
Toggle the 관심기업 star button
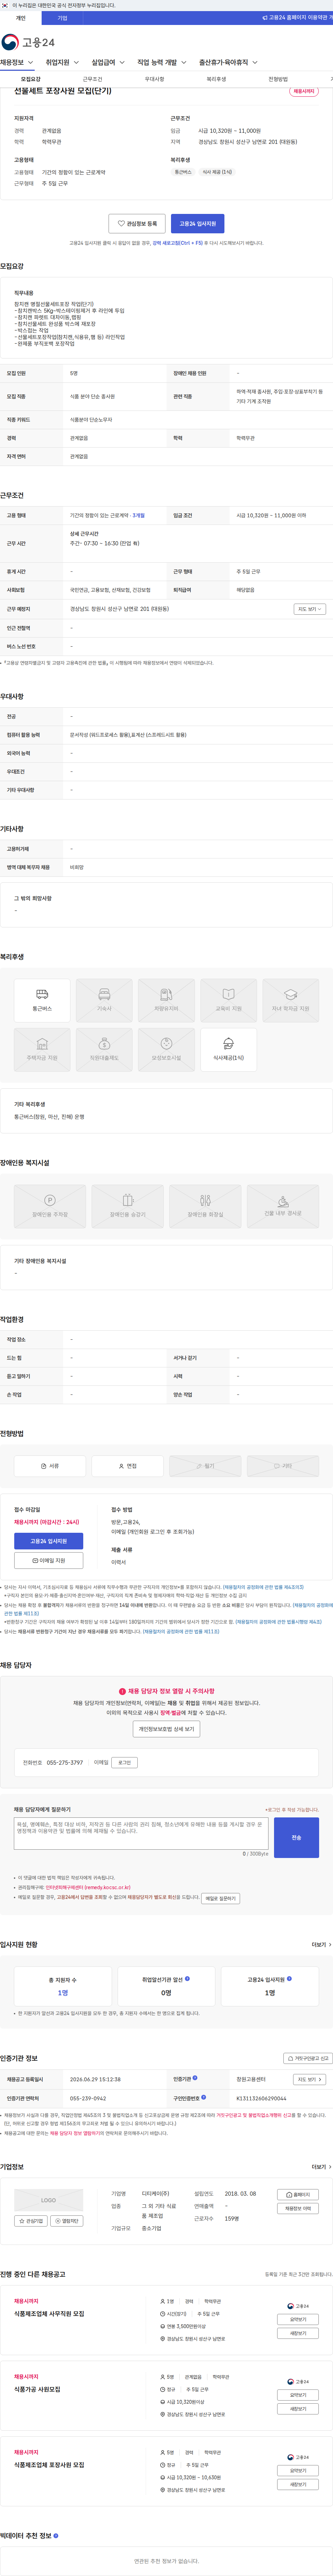31,2221
